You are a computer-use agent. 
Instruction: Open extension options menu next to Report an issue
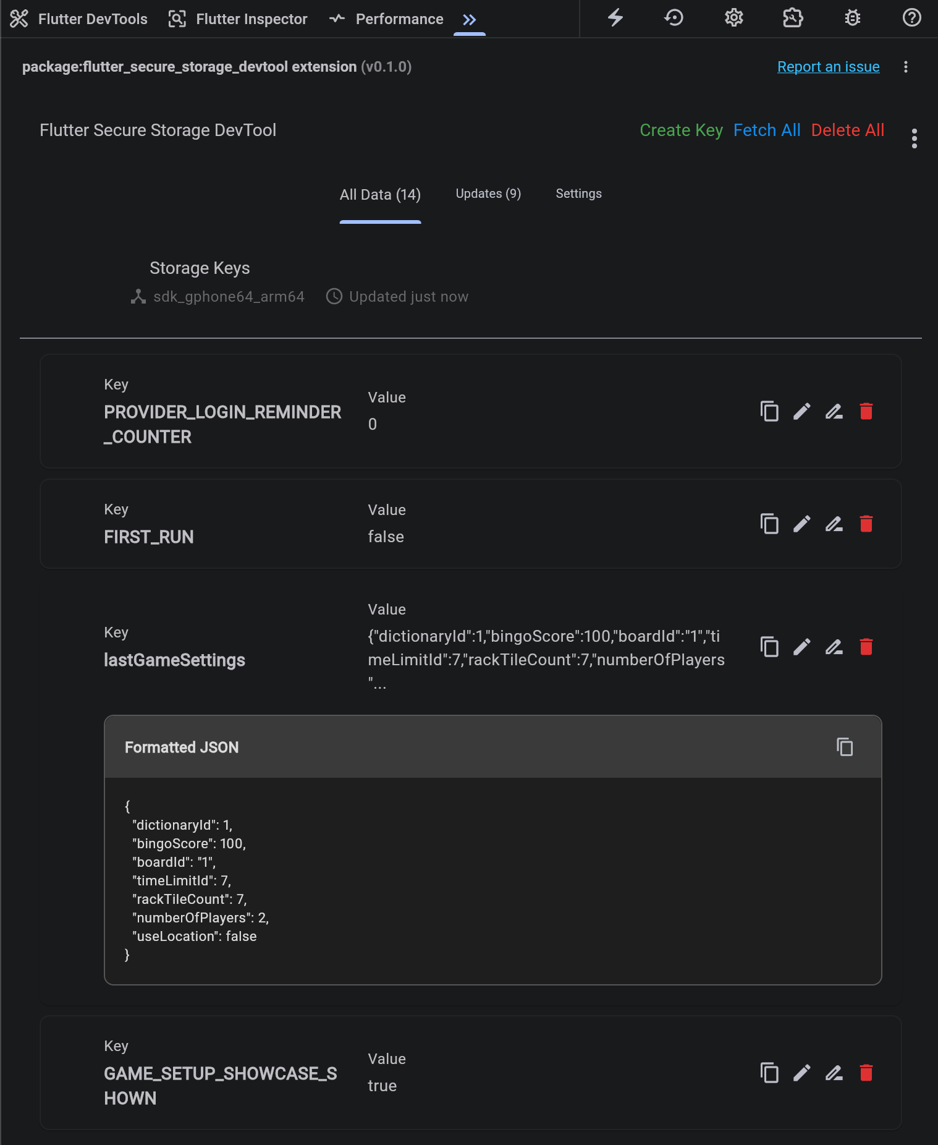[x=906, y=67]
